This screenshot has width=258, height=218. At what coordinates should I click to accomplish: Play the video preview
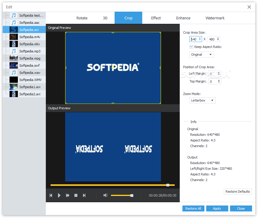[59, 195]
